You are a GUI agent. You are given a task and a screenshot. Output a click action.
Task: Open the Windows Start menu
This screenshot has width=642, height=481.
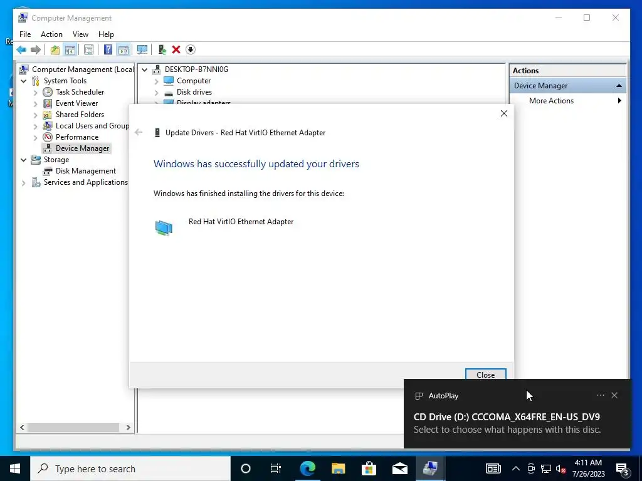coord(15,468)
